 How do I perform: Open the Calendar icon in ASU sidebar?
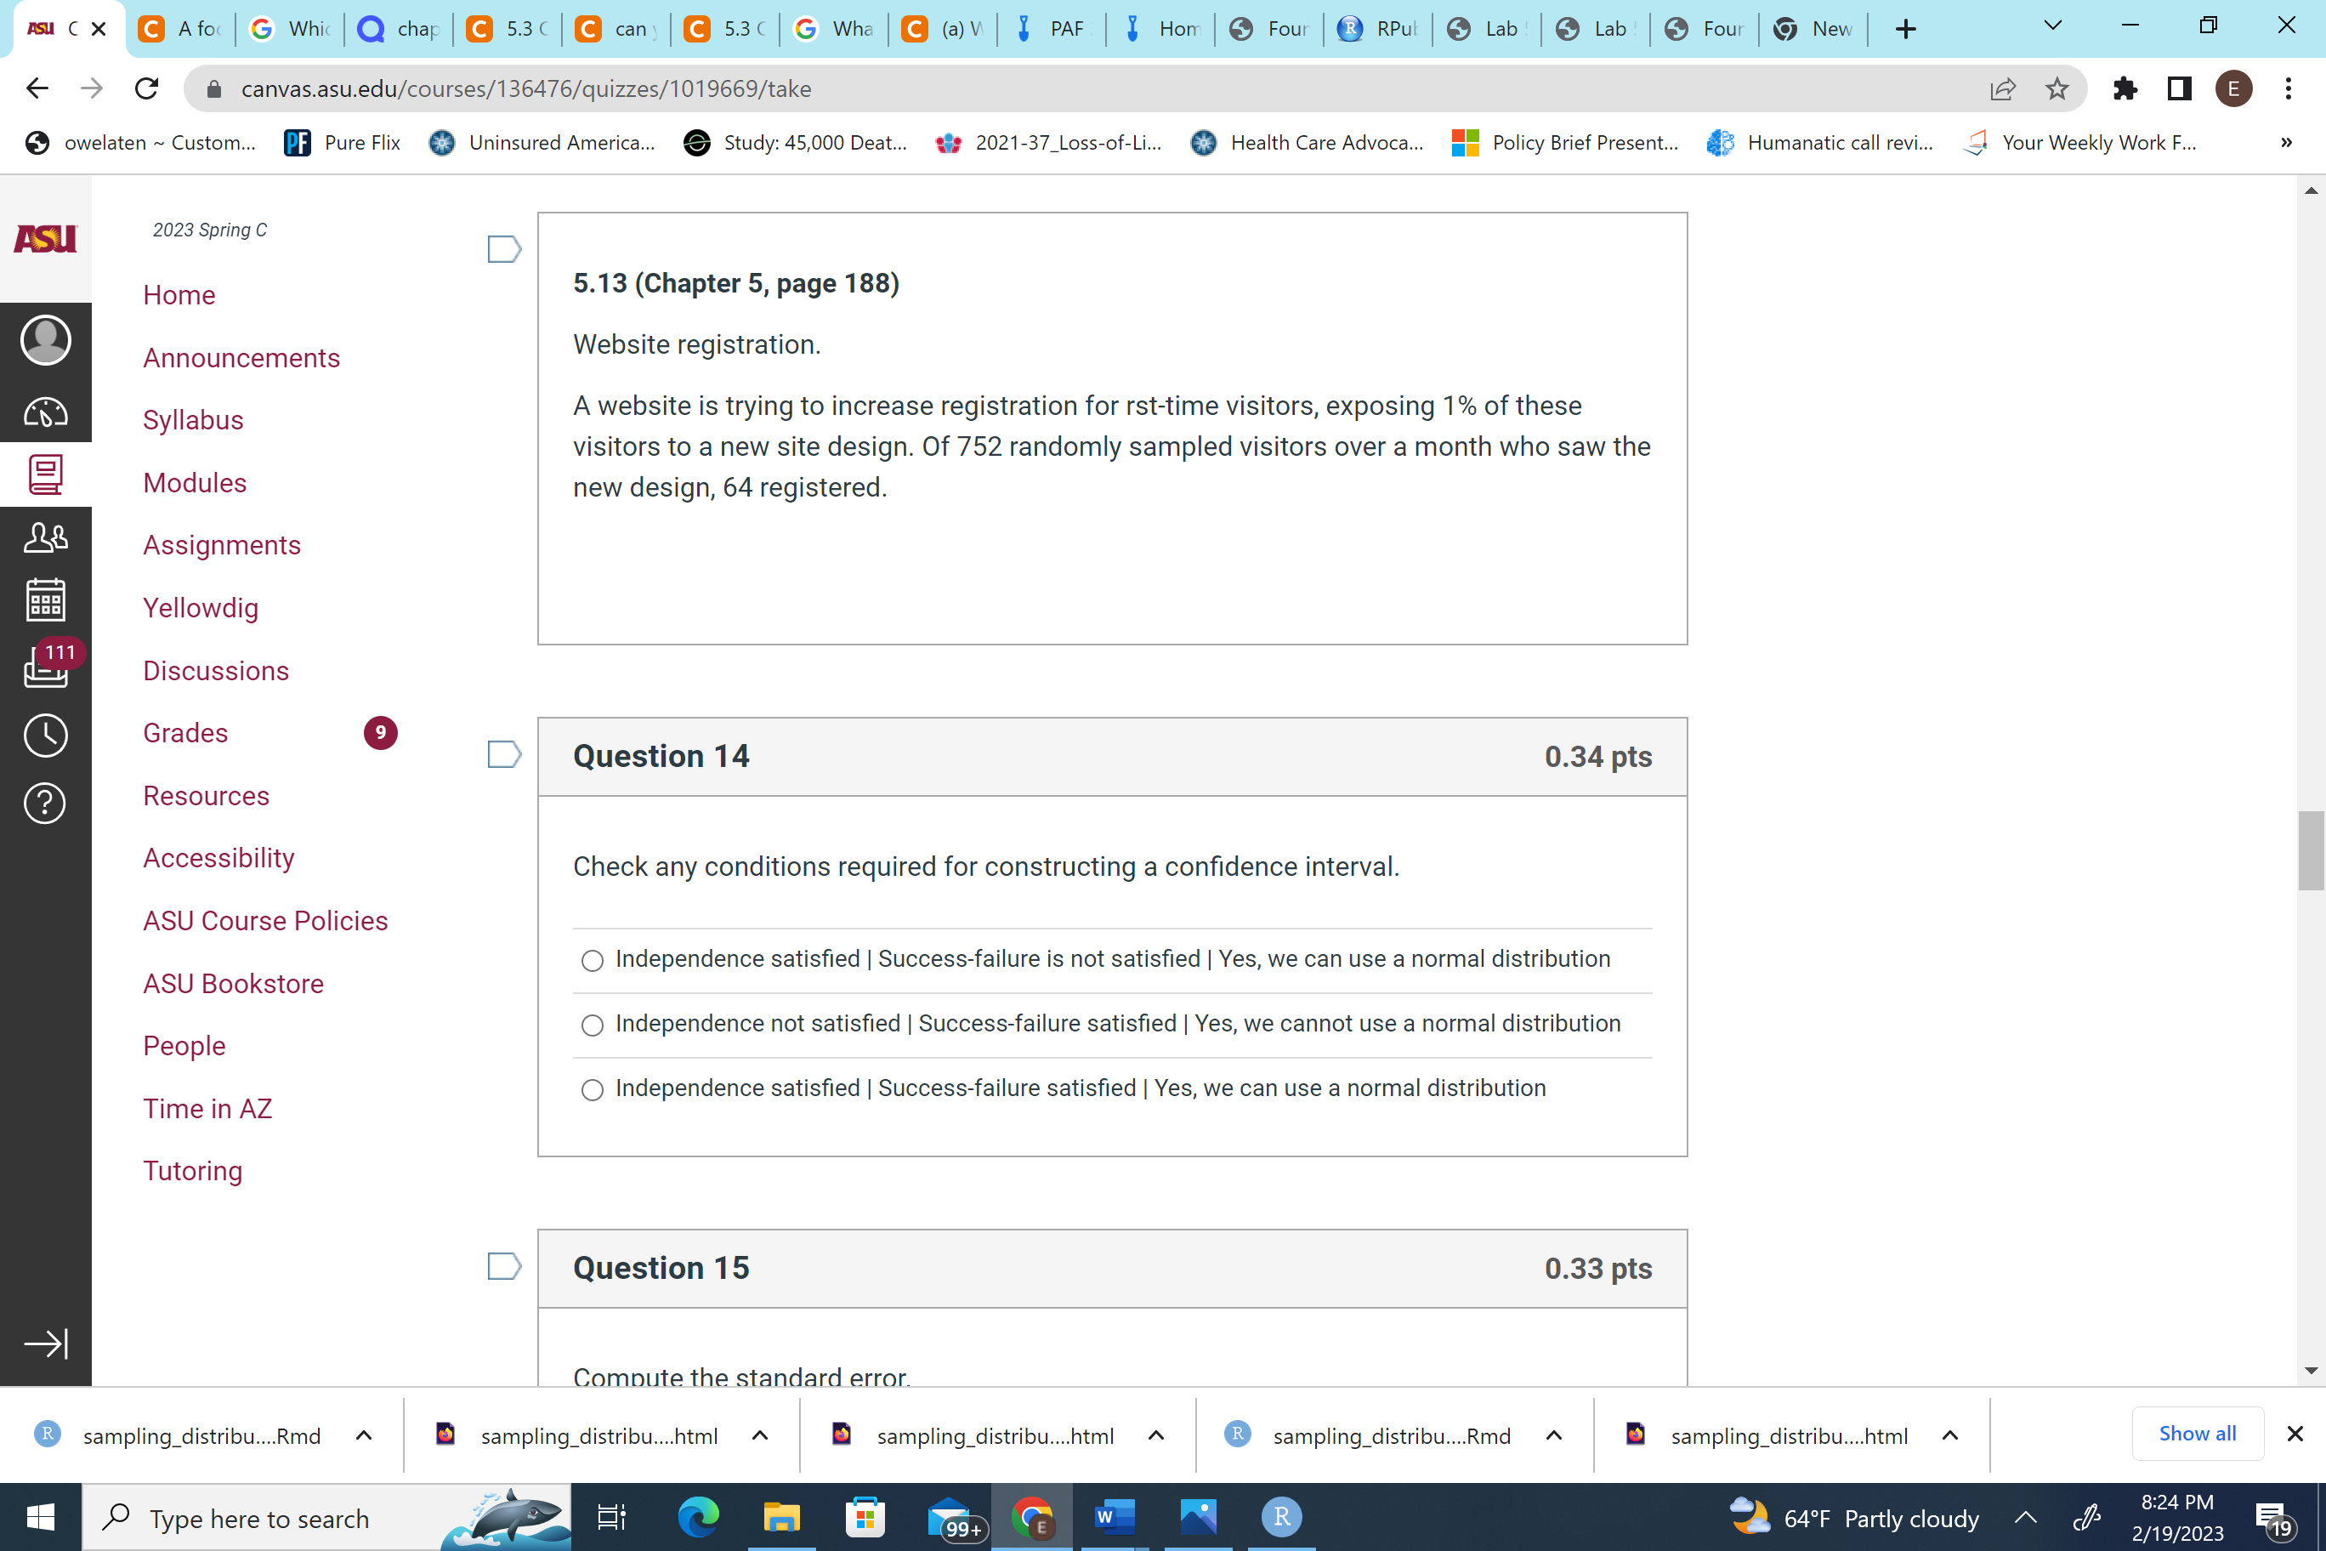(x=46, y=599)
